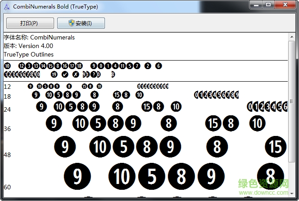The image size is (299, 201).
Task: Click the circled 16 glyph in character sample
Action: 65,66
